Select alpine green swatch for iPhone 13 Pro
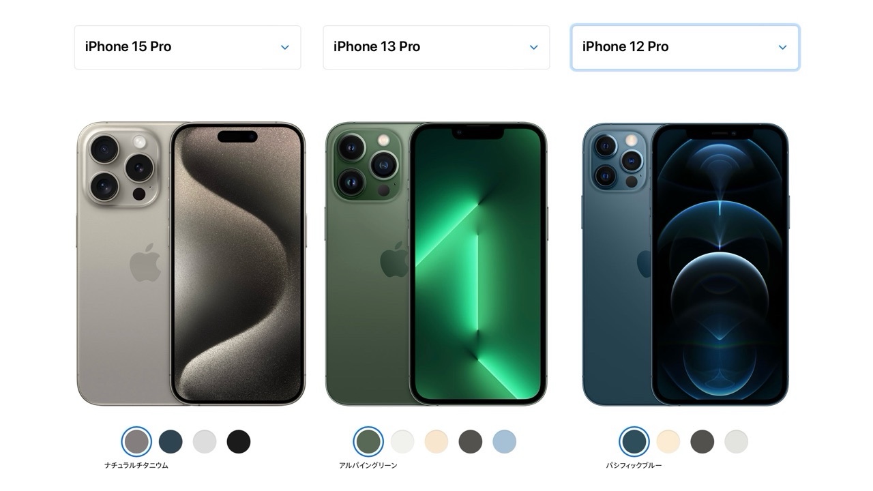The image size is (873, 491). click(x=368, y=442)
